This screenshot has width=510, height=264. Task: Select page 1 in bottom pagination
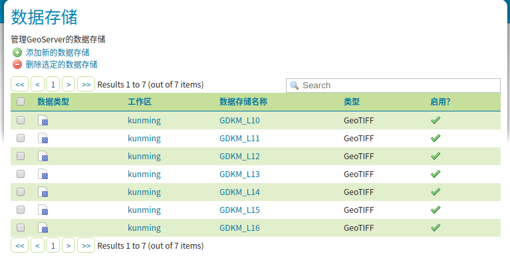(x=53, y=245)
